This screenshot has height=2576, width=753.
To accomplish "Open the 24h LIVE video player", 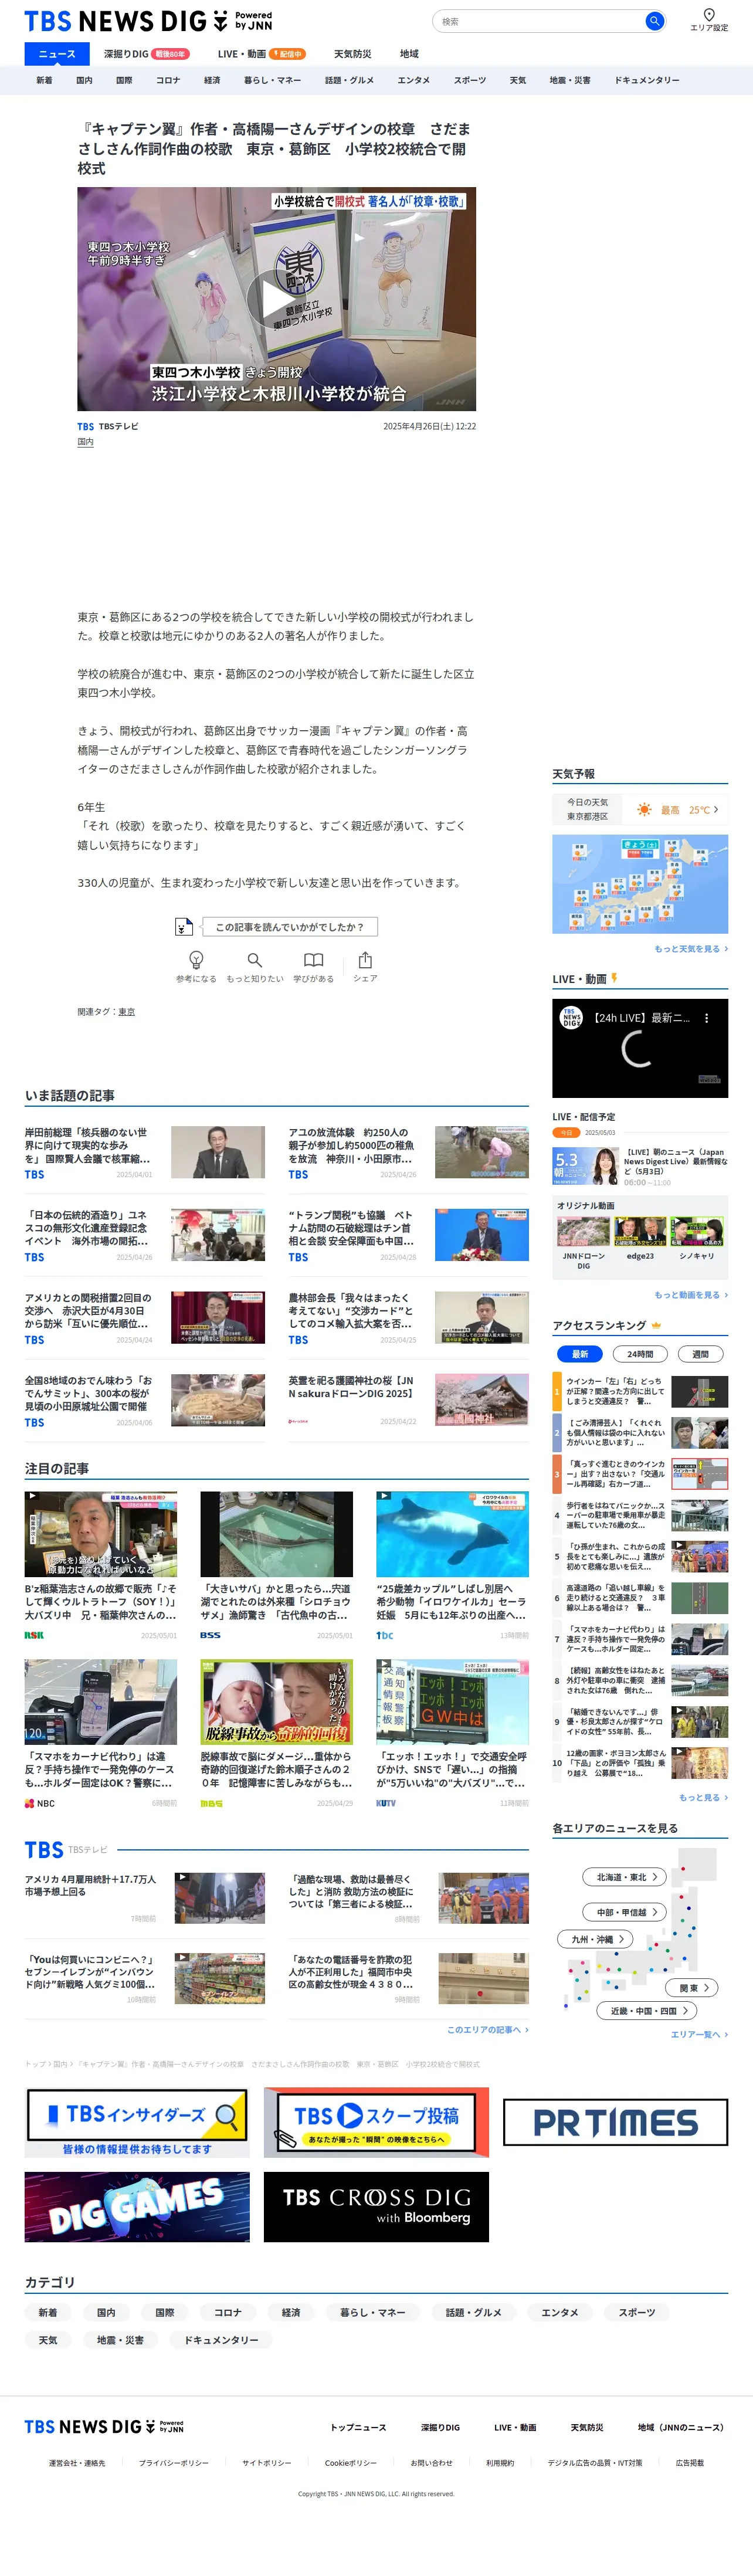I will click(640, 1048).
